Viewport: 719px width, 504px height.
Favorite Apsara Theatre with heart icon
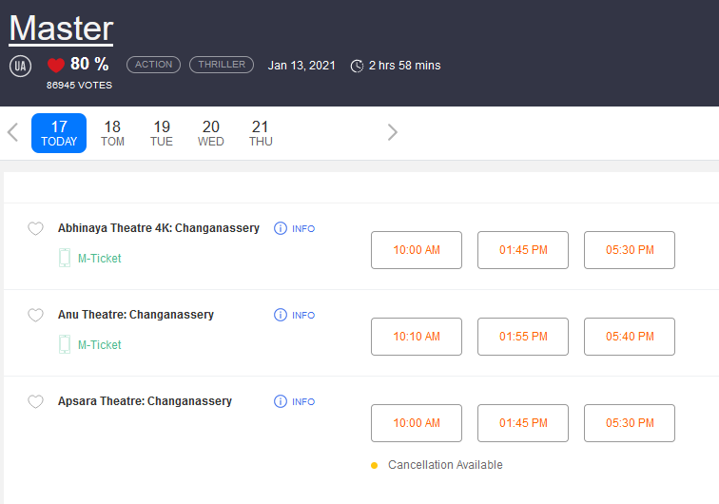35,401
